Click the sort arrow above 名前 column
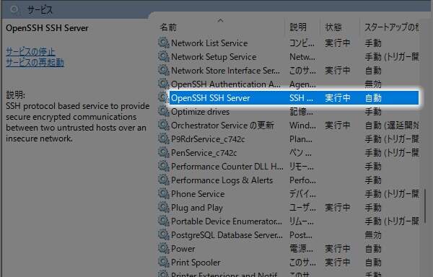This screenshot has width=433, height=277. [220, 20]
